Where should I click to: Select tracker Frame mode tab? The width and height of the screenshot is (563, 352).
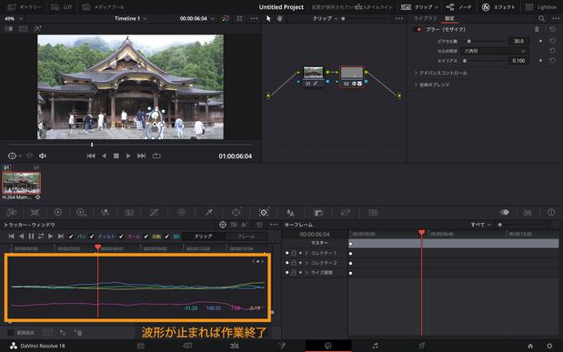246,236
